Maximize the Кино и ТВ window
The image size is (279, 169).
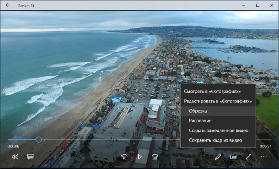tap(258, 5)
